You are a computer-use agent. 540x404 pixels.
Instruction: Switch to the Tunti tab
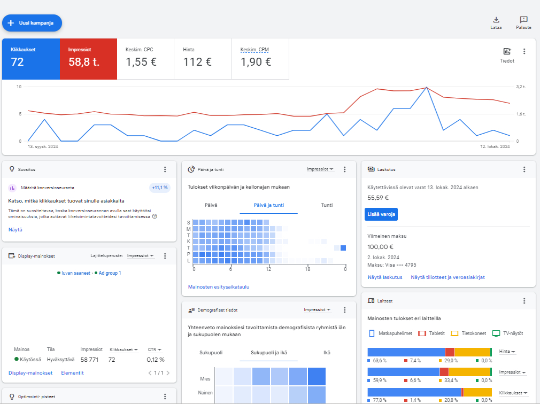click(327, 205)
